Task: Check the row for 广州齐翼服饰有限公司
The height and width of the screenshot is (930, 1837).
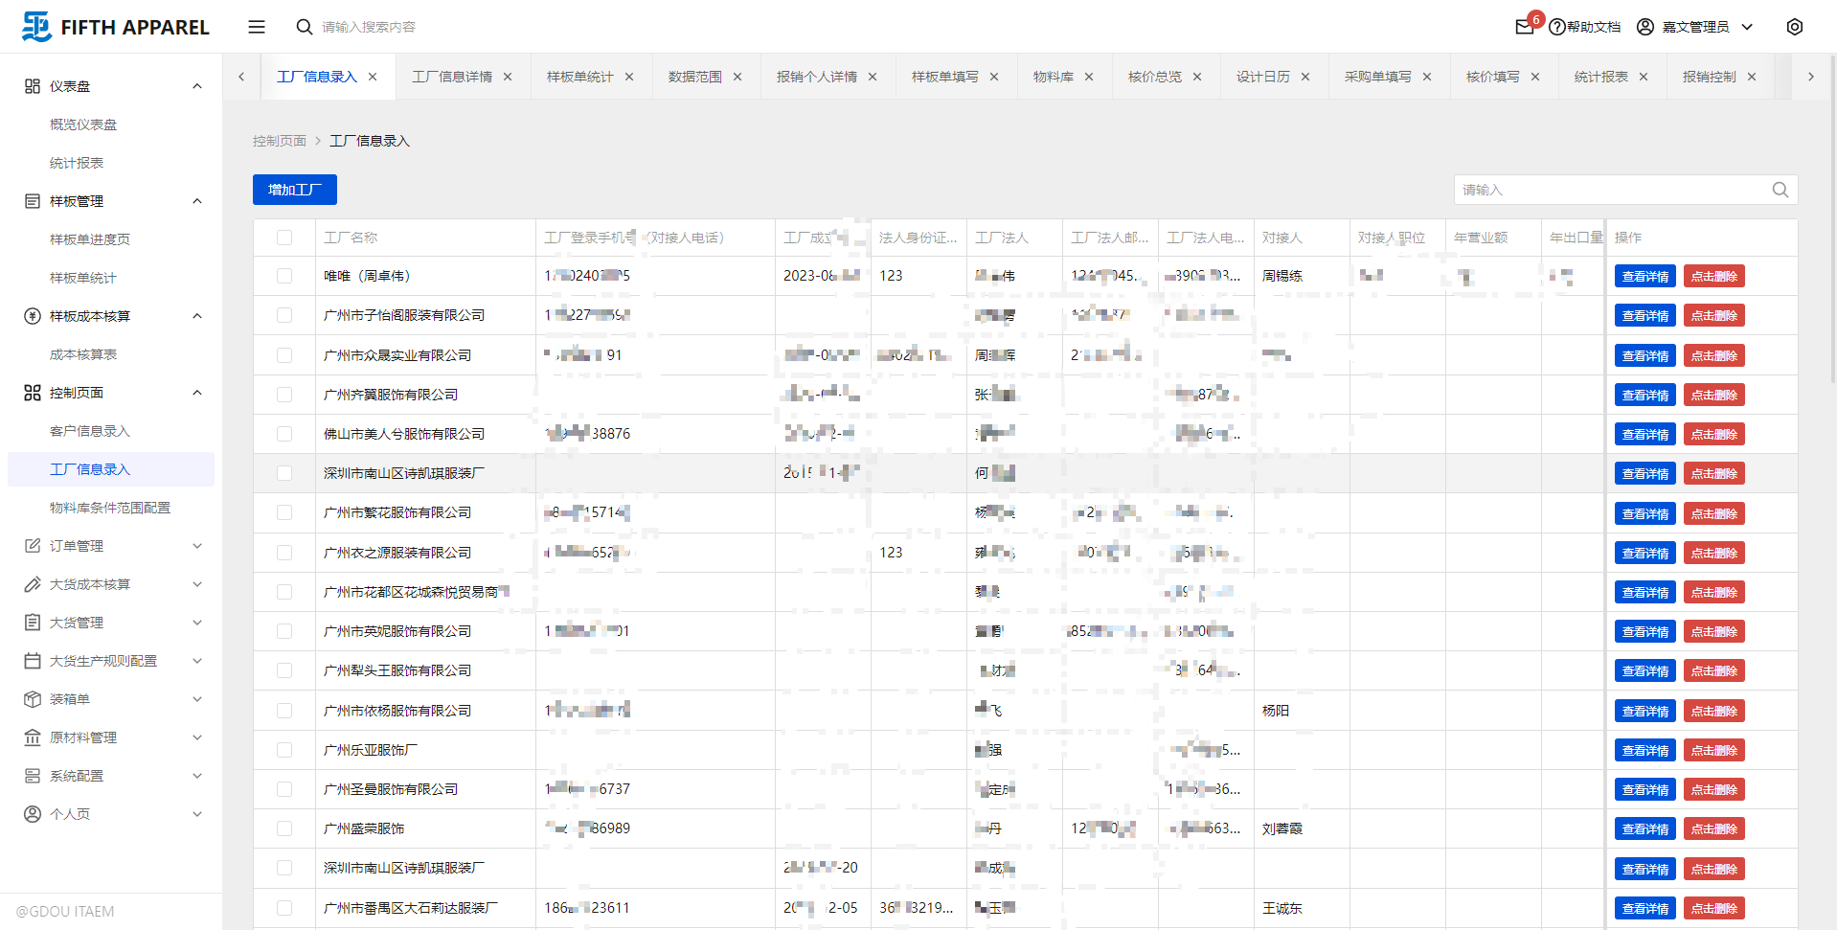Action: (284, 395)
